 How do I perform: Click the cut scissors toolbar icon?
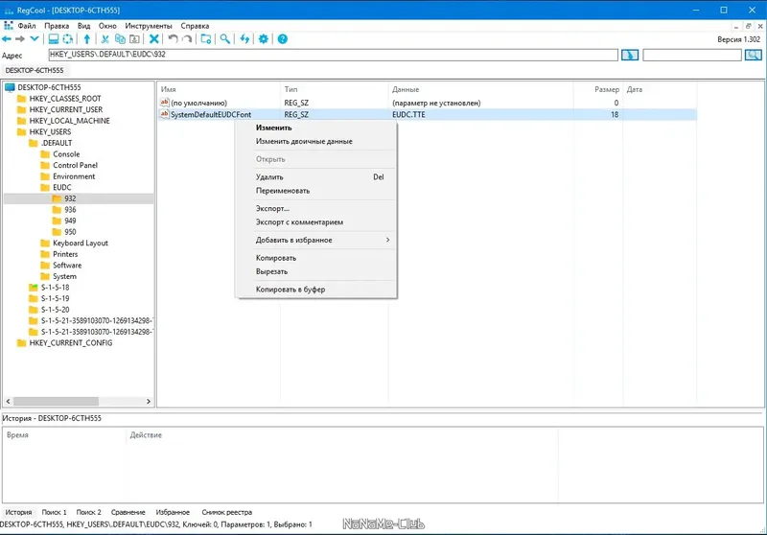pyautogui.click(x=105, y=39)
